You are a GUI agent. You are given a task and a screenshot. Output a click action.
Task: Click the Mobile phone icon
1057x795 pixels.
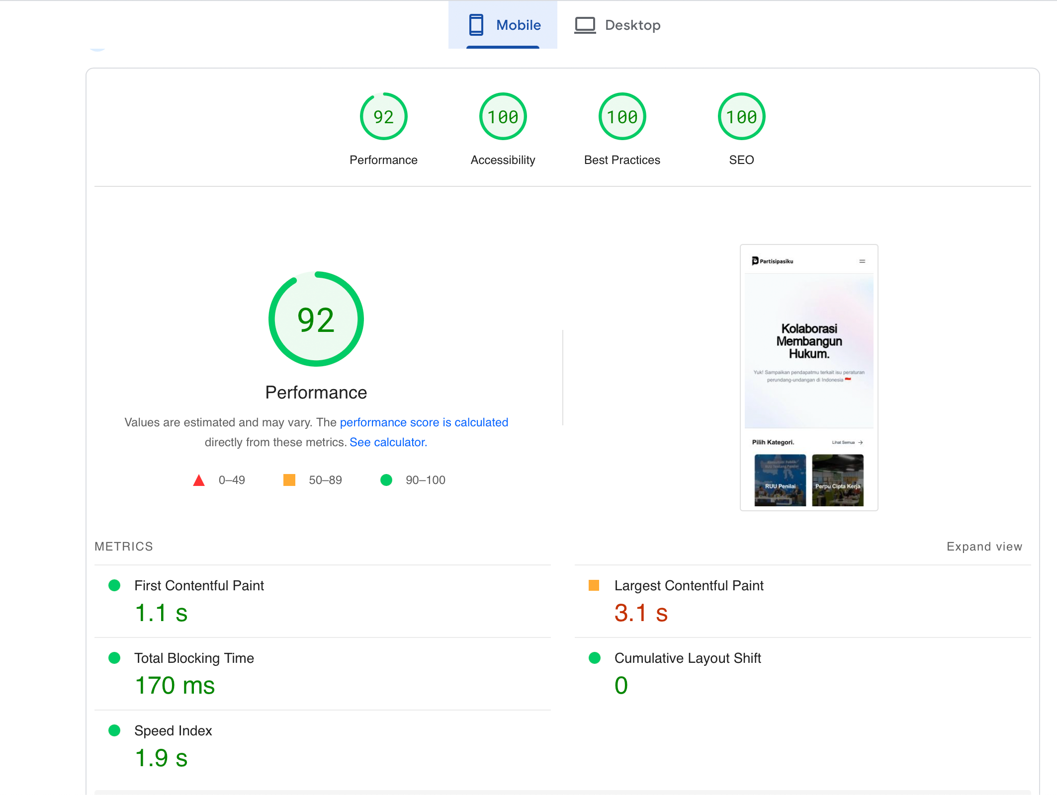476,25
